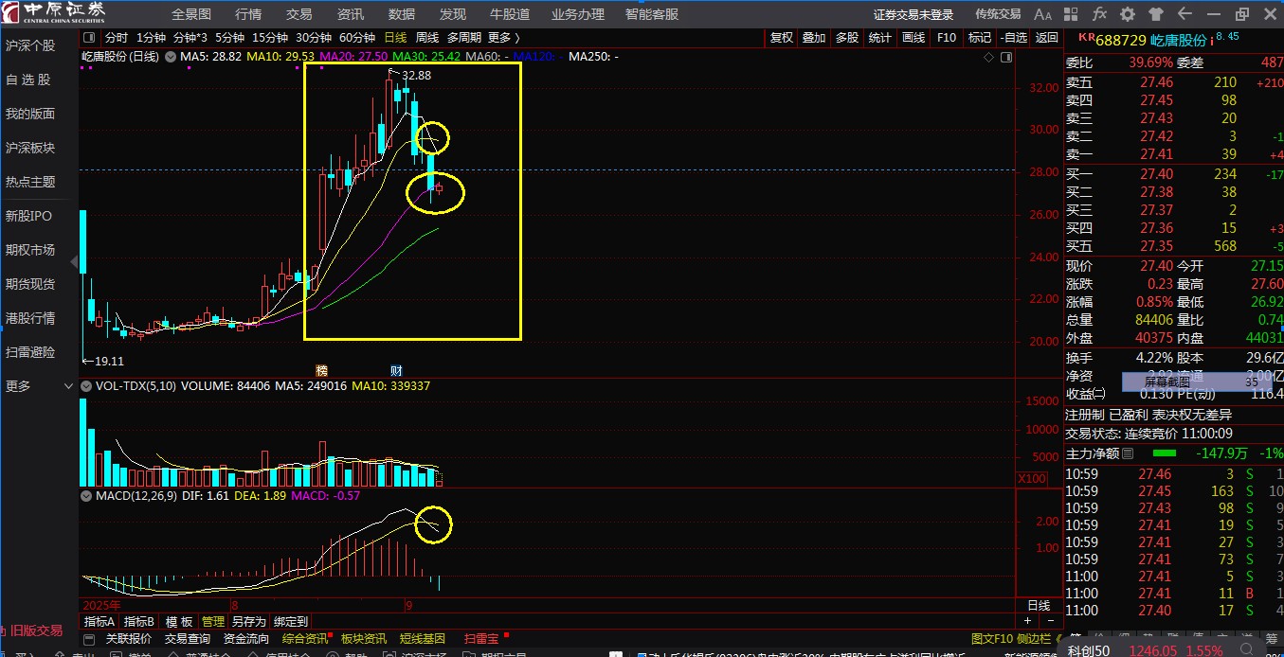1284x657 pixels.
Task: Click the small square icon left of 分时
Action: click(x=89, y=38)
